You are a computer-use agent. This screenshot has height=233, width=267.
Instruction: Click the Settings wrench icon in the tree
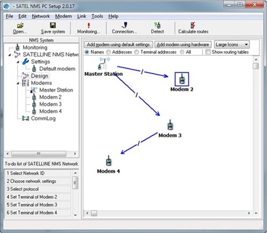25,62
